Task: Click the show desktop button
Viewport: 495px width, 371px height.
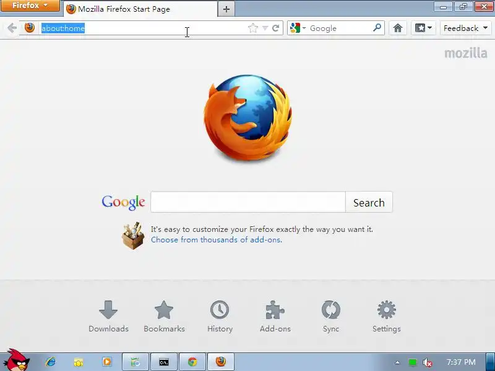Action: pyautogui.click(x=490, y=362)
